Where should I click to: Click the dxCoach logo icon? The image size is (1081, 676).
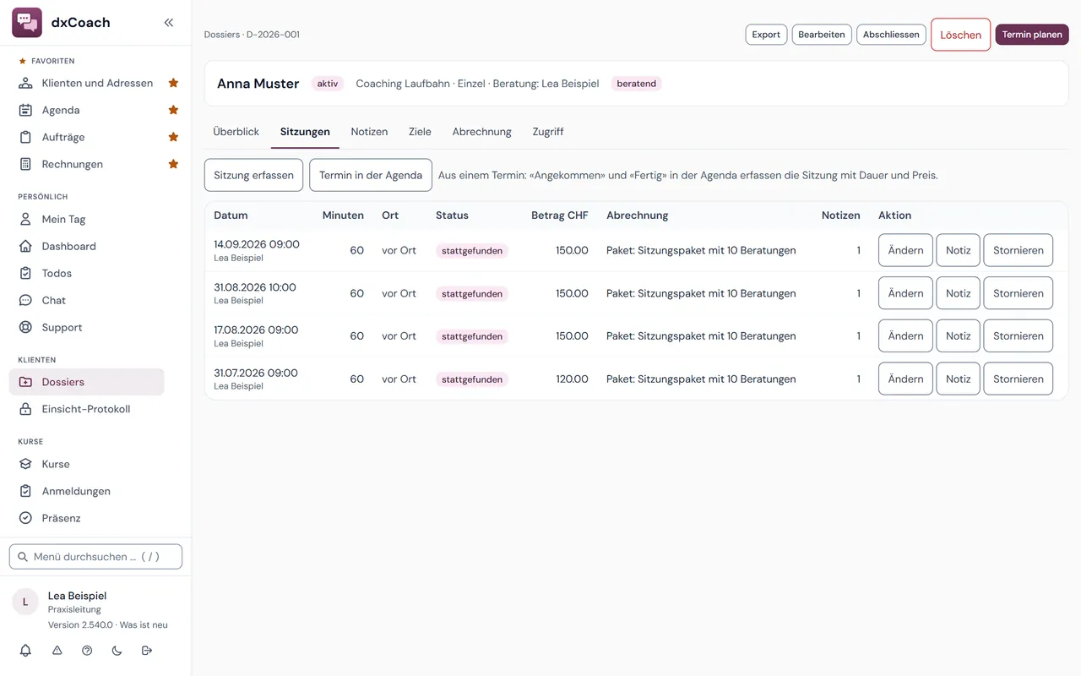pyautogui.click(x=27, y=23)
